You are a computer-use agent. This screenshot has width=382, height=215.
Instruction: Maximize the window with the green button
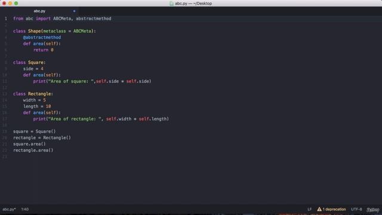[x=16, y=4]
